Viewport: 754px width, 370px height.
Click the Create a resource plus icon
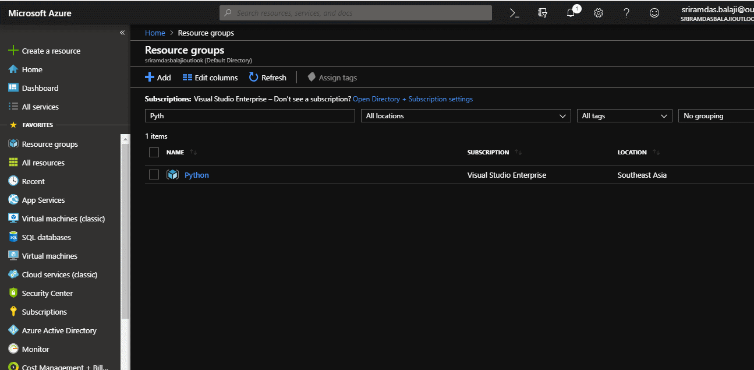(13, 51)
